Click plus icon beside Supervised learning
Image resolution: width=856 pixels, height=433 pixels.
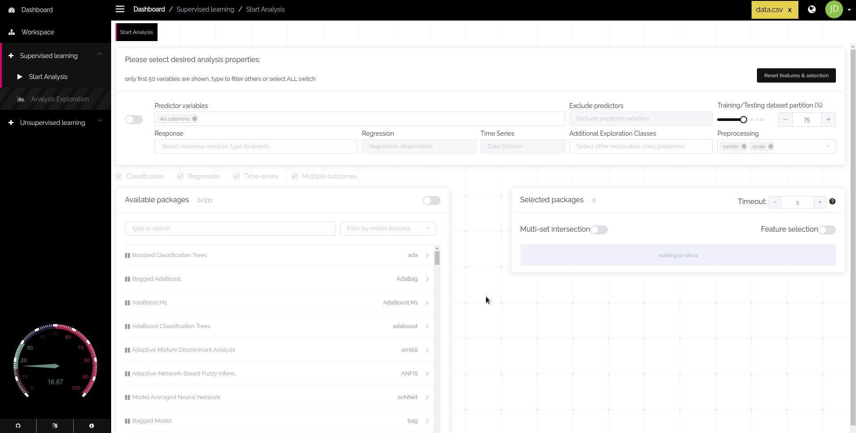pos(11,56)
